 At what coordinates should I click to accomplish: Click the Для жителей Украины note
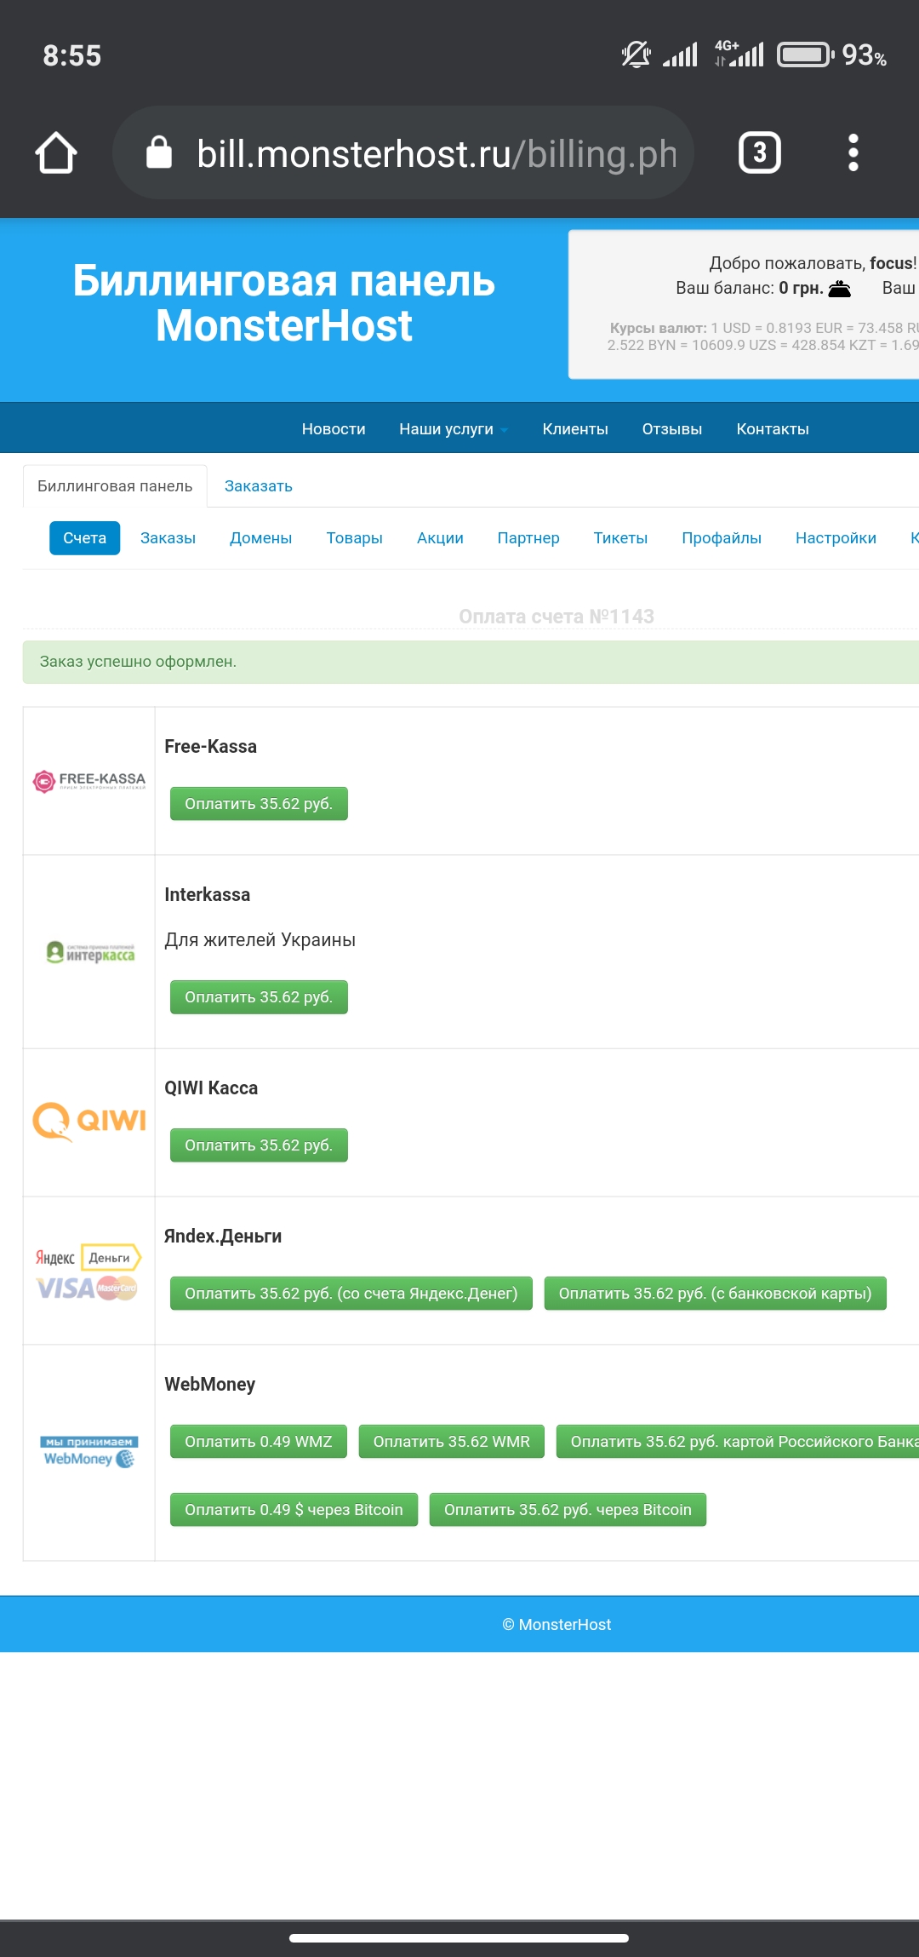click(260, 940)
